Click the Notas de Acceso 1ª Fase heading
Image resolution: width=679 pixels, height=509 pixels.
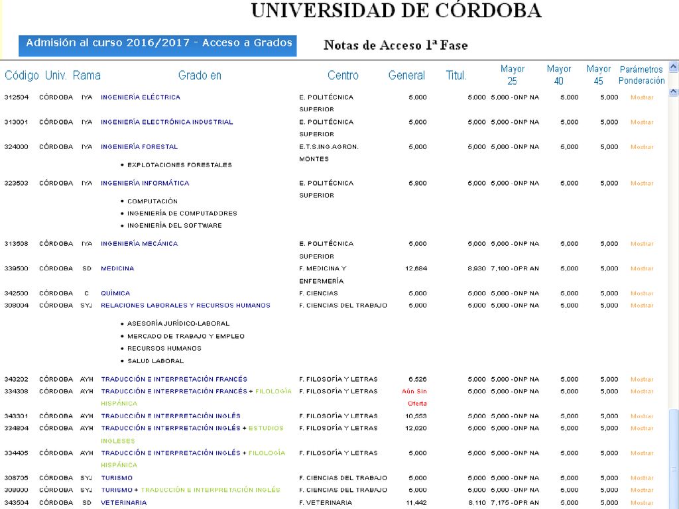point(396,45)
